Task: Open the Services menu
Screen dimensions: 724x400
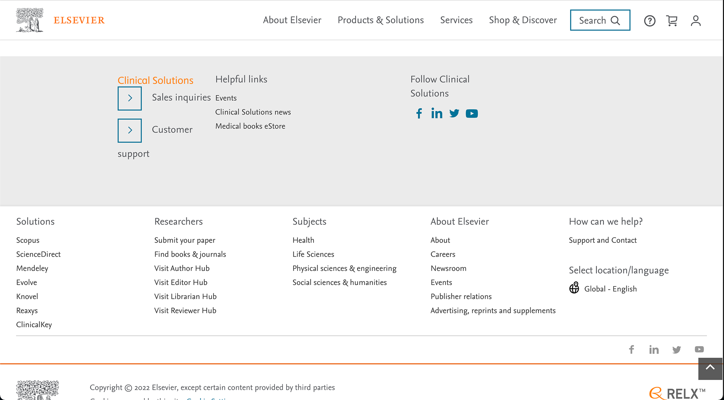Action: pyautogui.click(x=456, y=20)
